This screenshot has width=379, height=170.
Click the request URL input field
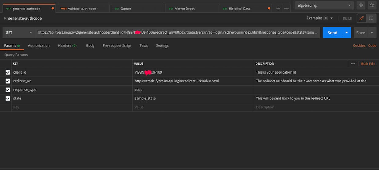pyautogui.click(x=178, y=33)
